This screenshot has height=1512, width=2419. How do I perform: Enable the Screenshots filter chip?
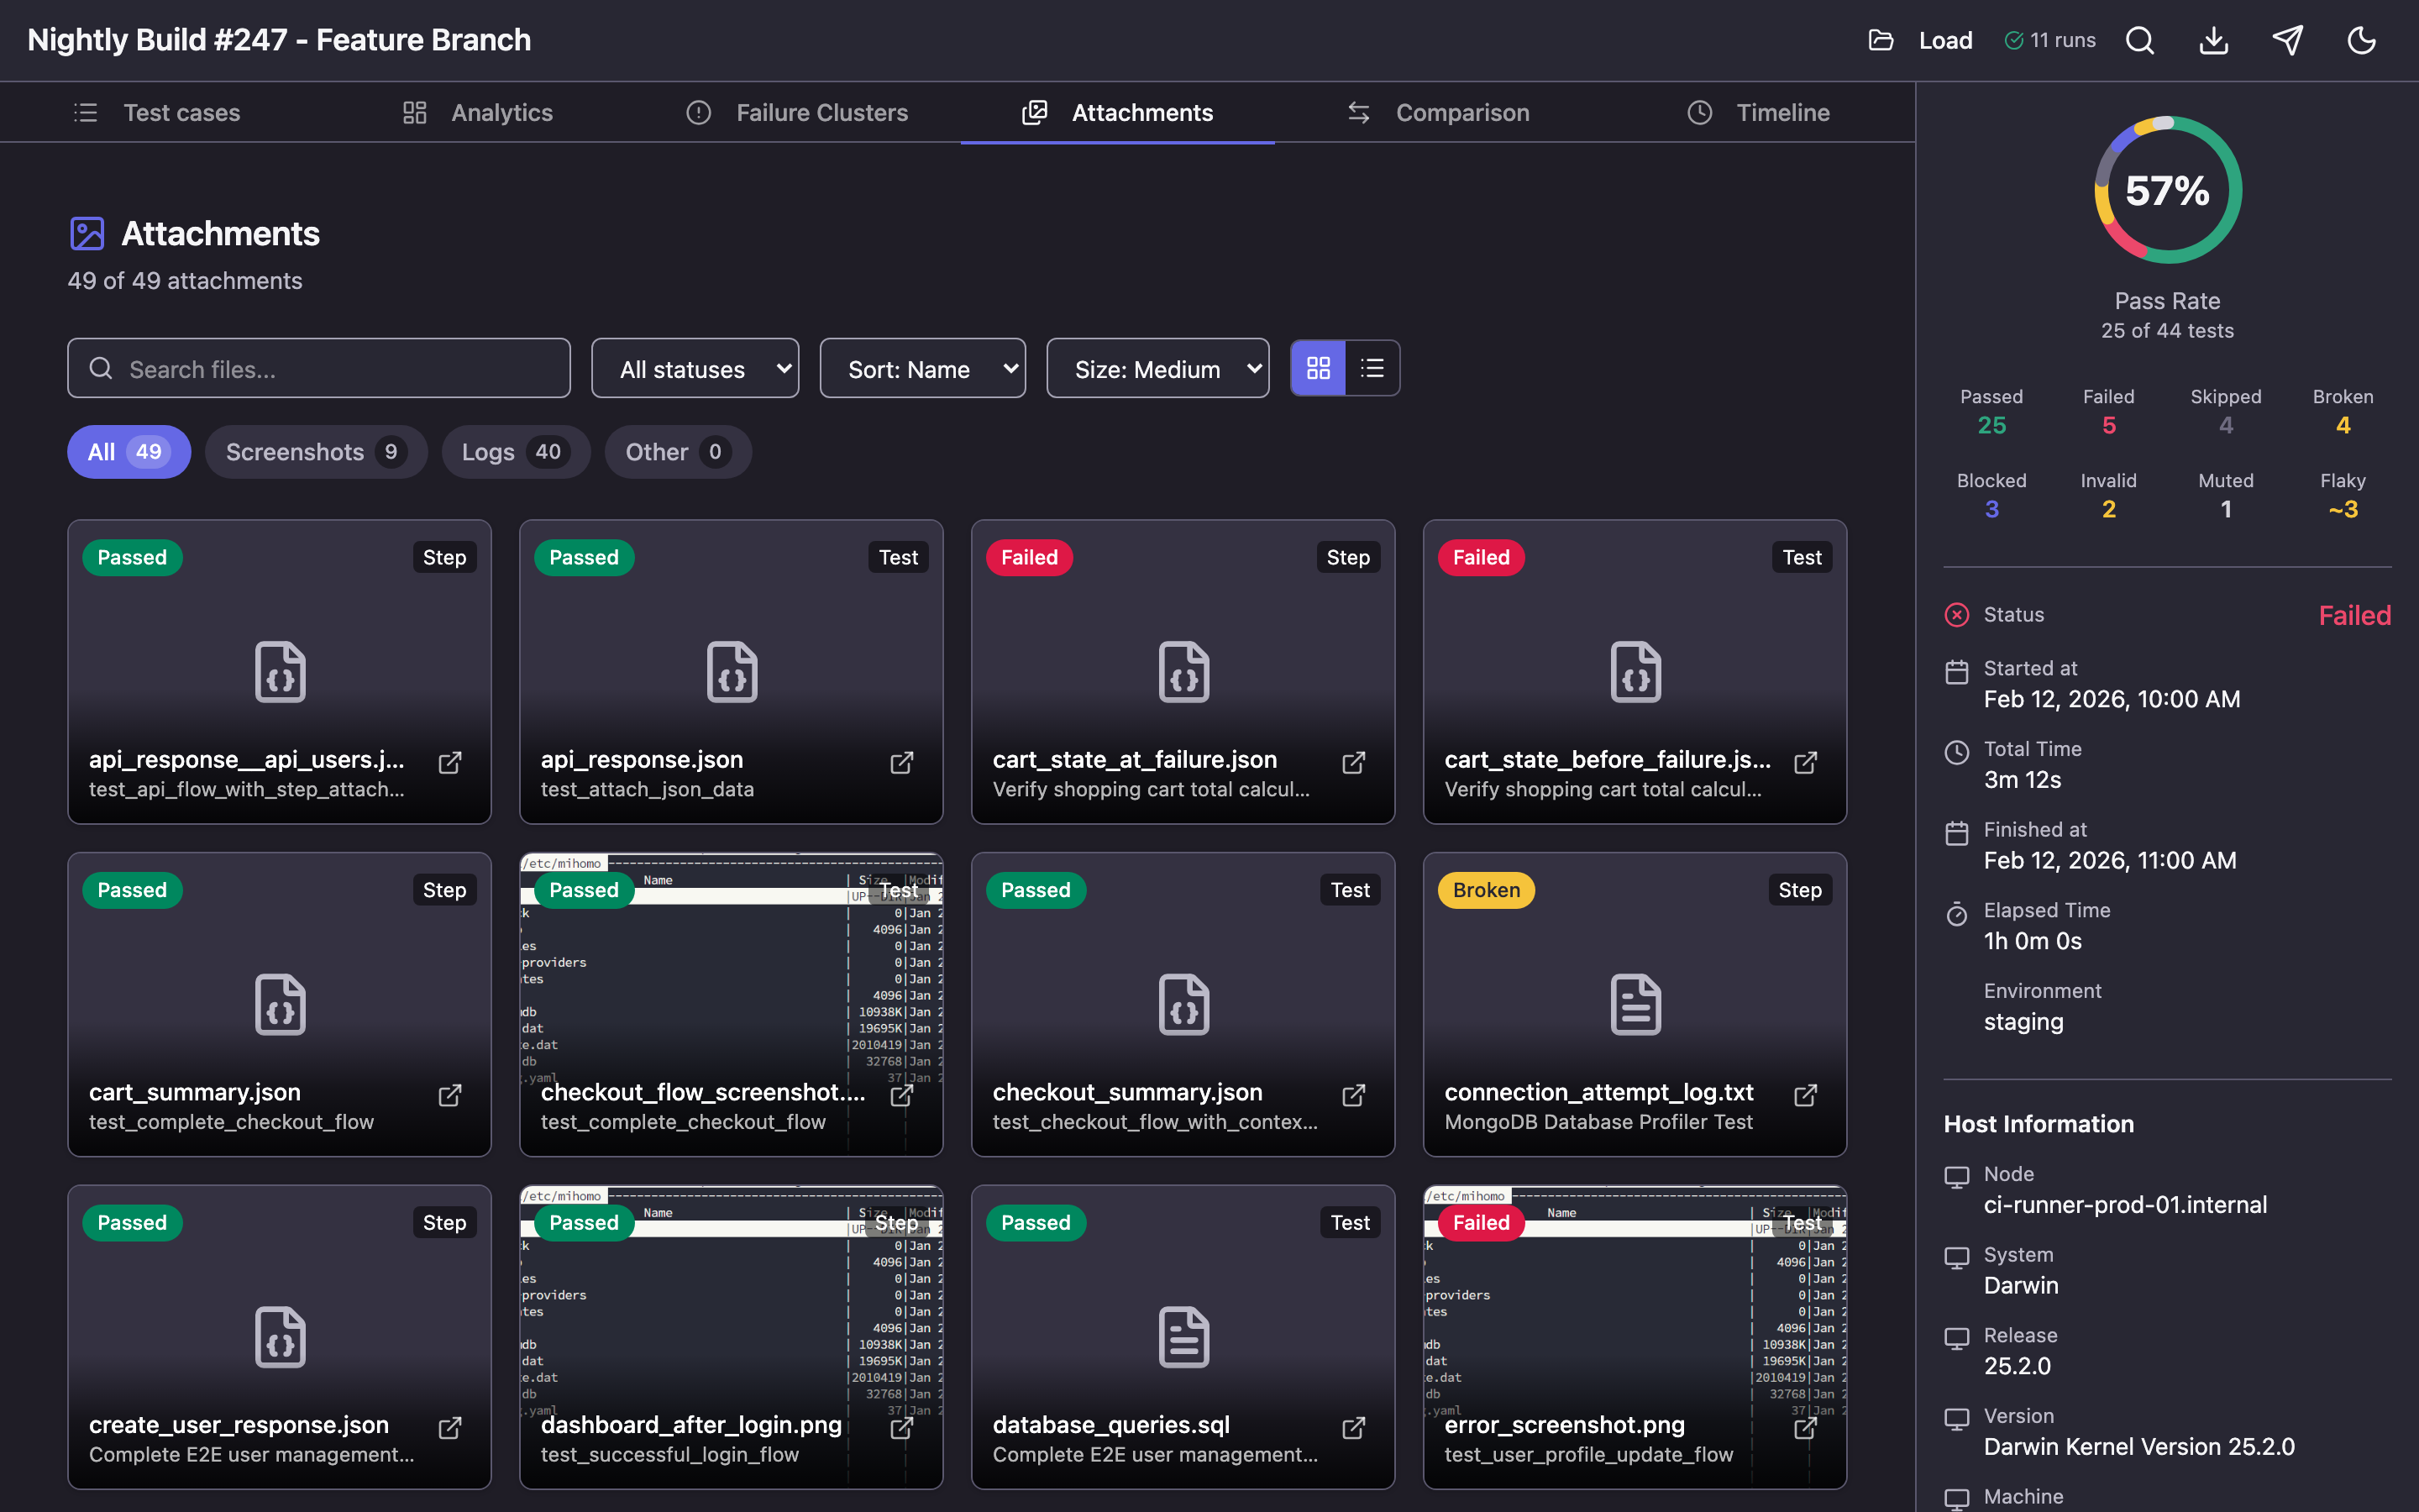[x=316, y=452]
